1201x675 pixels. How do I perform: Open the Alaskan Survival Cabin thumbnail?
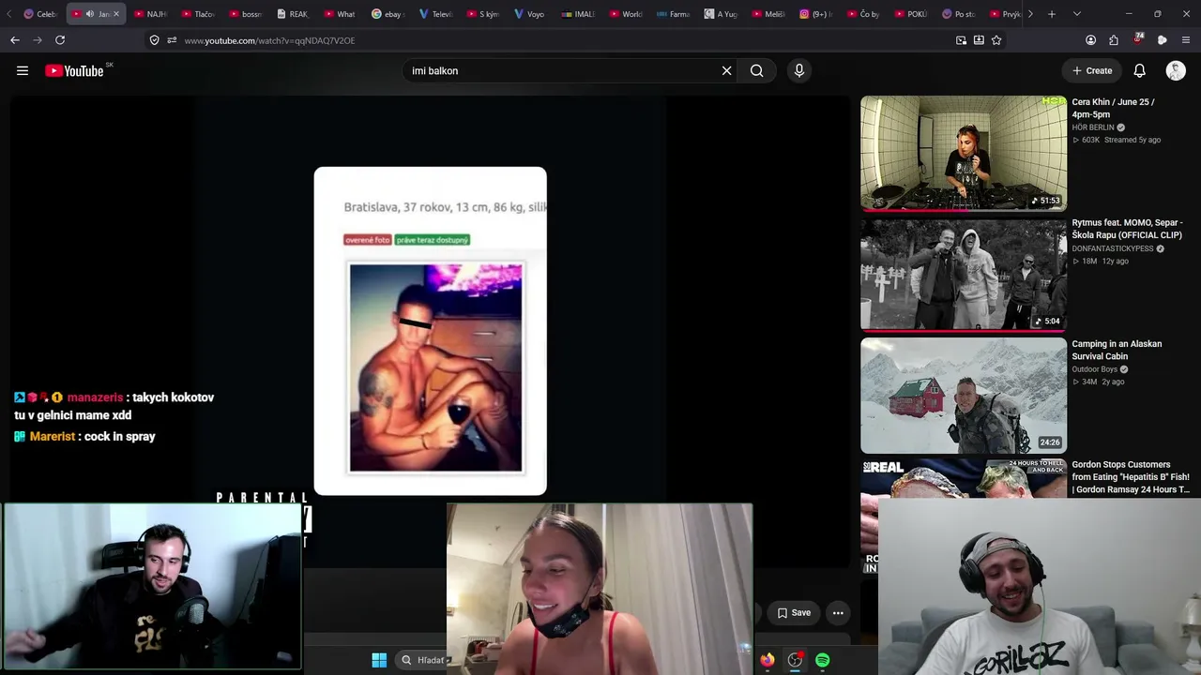964,396
